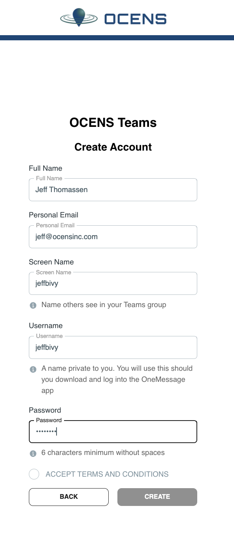Click info icon beside Username hint
This screenshot has width=234, height=551.
(33, 369)
